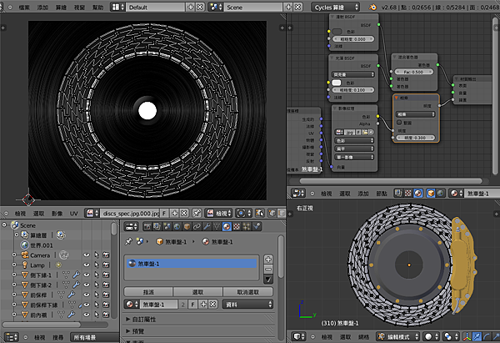The height and width of the screenshot is (343, 500).
Task: Open the 幫助 menu in the top bar
Action: click(x=97, y=7)
